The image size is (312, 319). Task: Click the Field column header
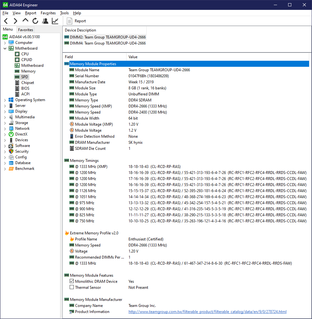pyautogui.click(x=94, y=57)
